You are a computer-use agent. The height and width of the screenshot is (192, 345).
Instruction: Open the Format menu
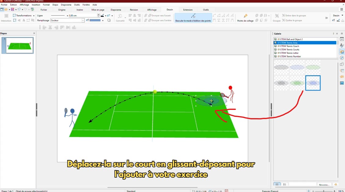pyautogui.click(x=46, y=5)
